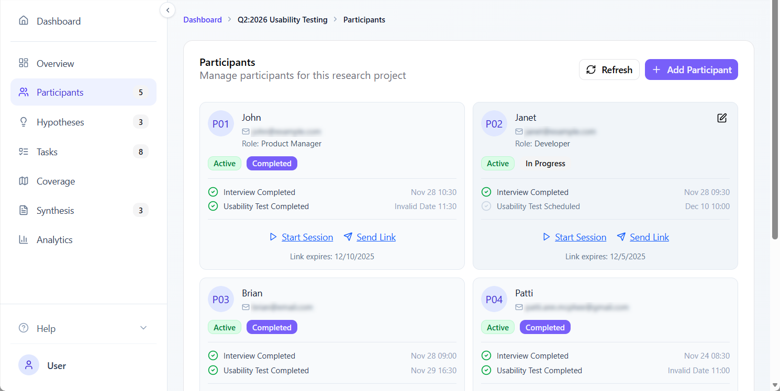Expand the Help menu chevron
Image resolution: width=780 pixels, height=391 pixels.
tap(143, 328)
